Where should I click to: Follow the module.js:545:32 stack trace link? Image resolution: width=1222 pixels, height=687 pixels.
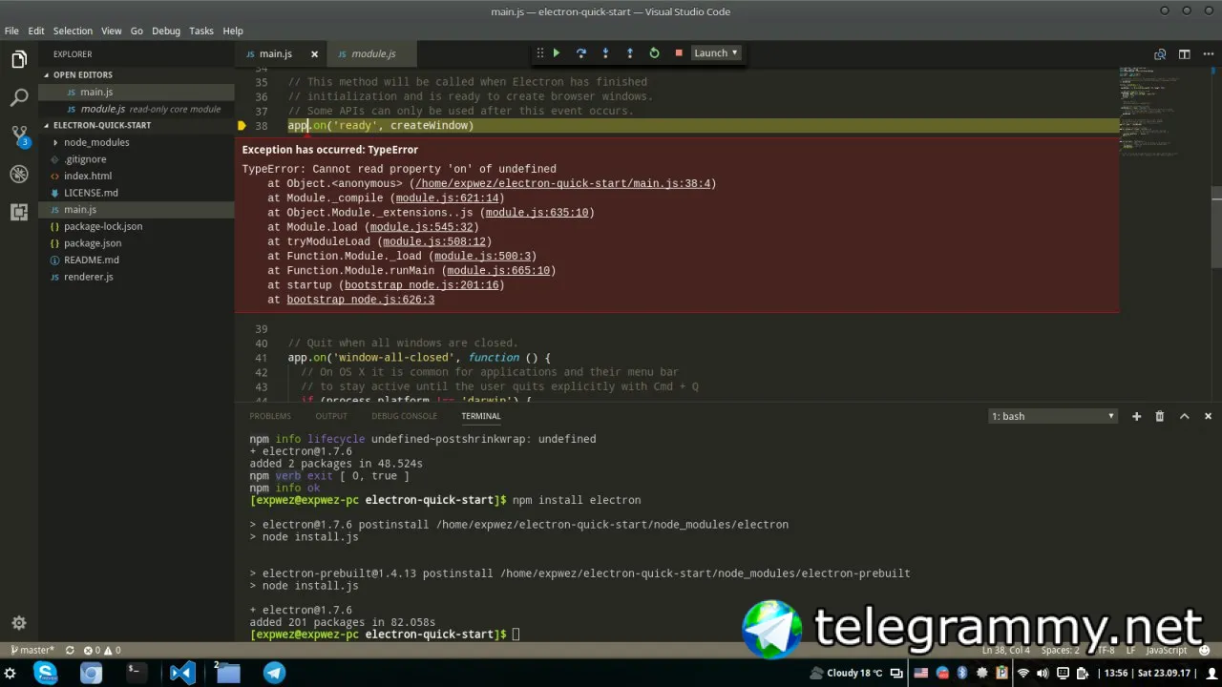pyautogui.click(x=421, y=227)
